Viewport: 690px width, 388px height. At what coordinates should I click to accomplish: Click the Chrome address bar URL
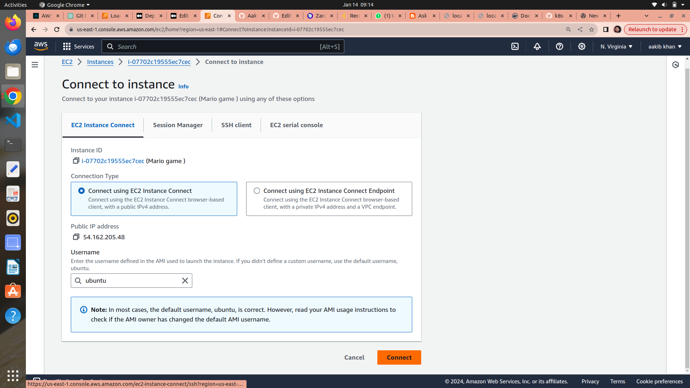click(210, 29)
